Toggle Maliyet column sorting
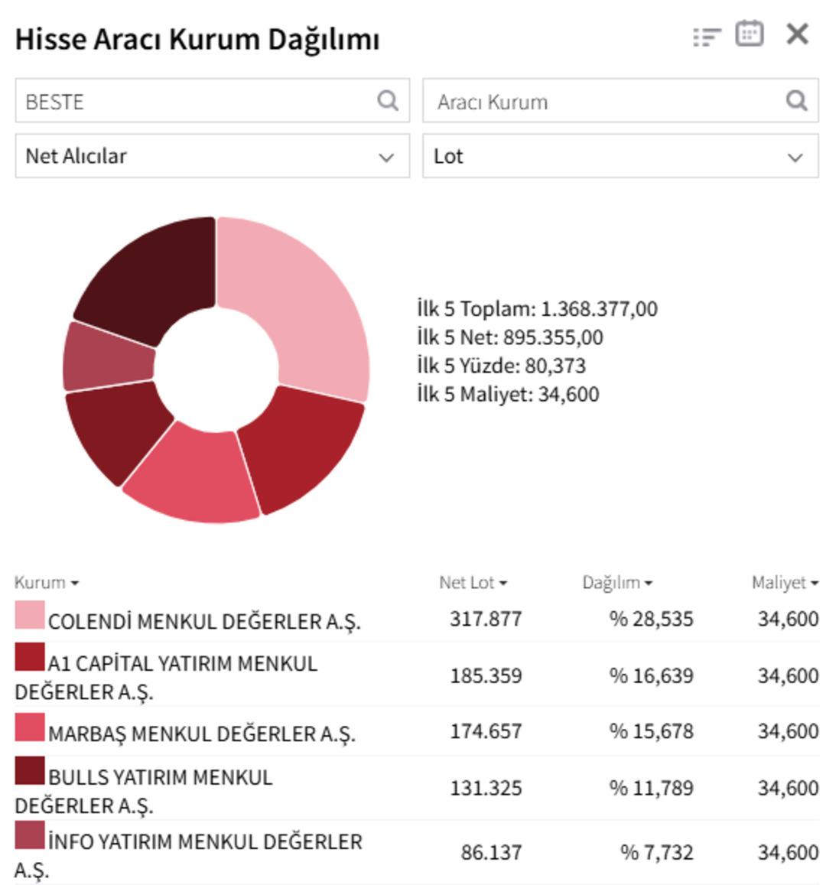This screenshot has width=826, height=885. [816, 584]
